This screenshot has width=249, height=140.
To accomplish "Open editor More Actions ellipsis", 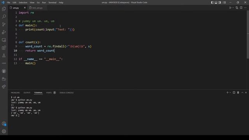I will [x=245, y=8].
